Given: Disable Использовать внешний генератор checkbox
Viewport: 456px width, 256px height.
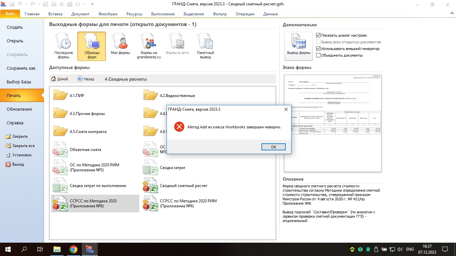Looking at the screenshot, I should point(318,49).
